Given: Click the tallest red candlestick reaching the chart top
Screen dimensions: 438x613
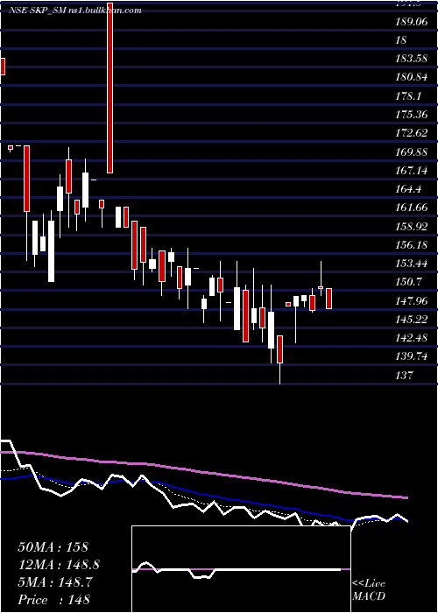Looking at the screenshot, I should 110,87.
